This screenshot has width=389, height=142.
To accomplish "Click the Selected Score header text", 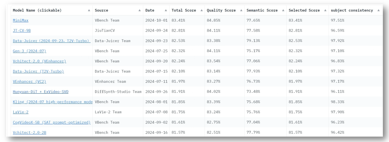I will tap(304, 10).
